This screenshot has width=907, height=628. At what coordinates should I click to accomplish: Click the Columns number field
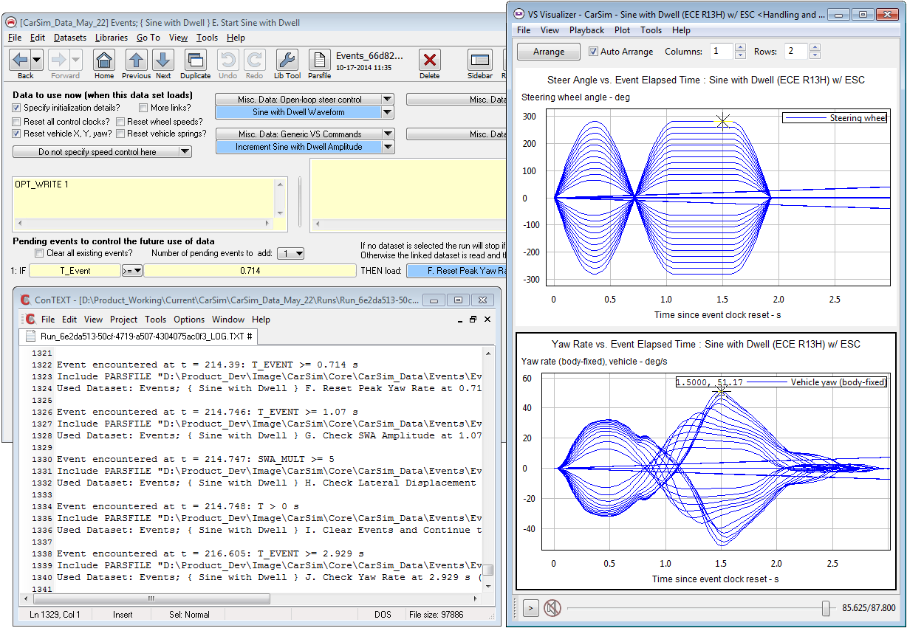point(722,52)
